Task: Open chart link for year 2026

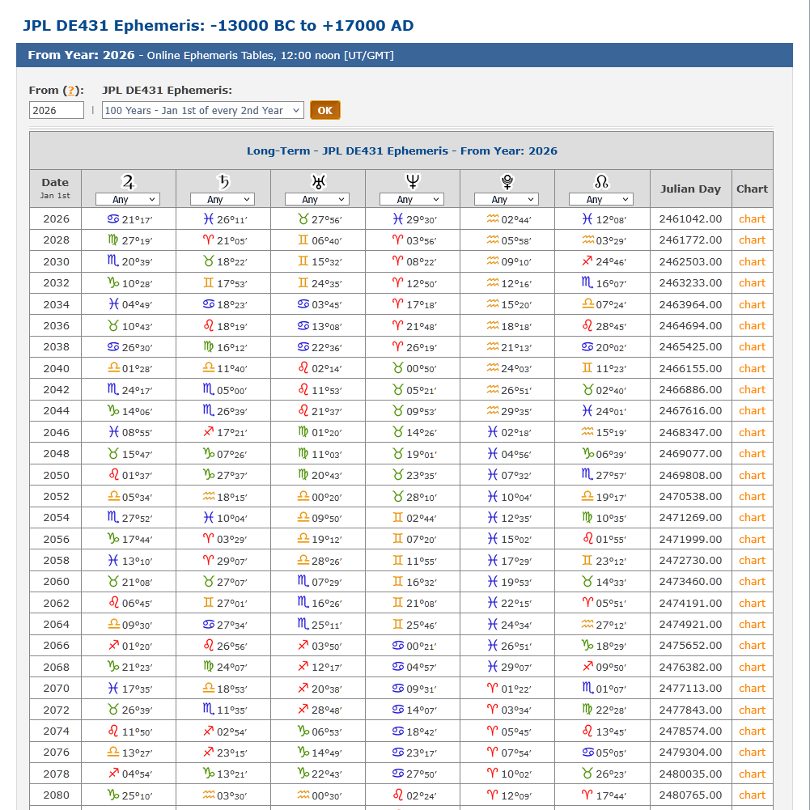Action: click(752, 219)
